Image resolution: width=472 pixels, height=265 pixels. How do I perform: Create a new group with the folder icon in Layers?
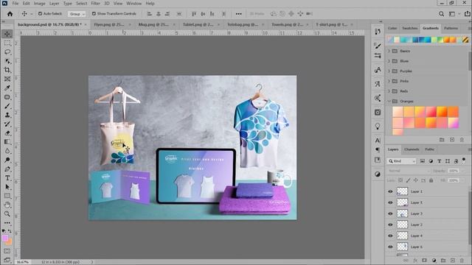pos(443,261)
